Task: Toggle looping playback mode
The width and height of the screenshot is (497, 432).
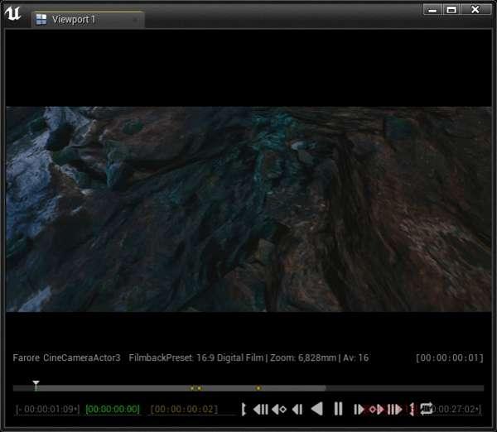Action: 427,409
